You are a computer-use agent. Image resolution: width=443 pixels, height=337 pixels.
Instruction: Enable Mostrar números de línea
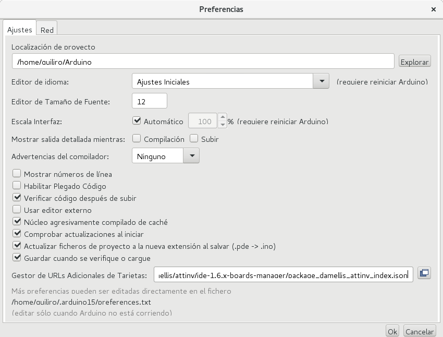pos(17,174)
